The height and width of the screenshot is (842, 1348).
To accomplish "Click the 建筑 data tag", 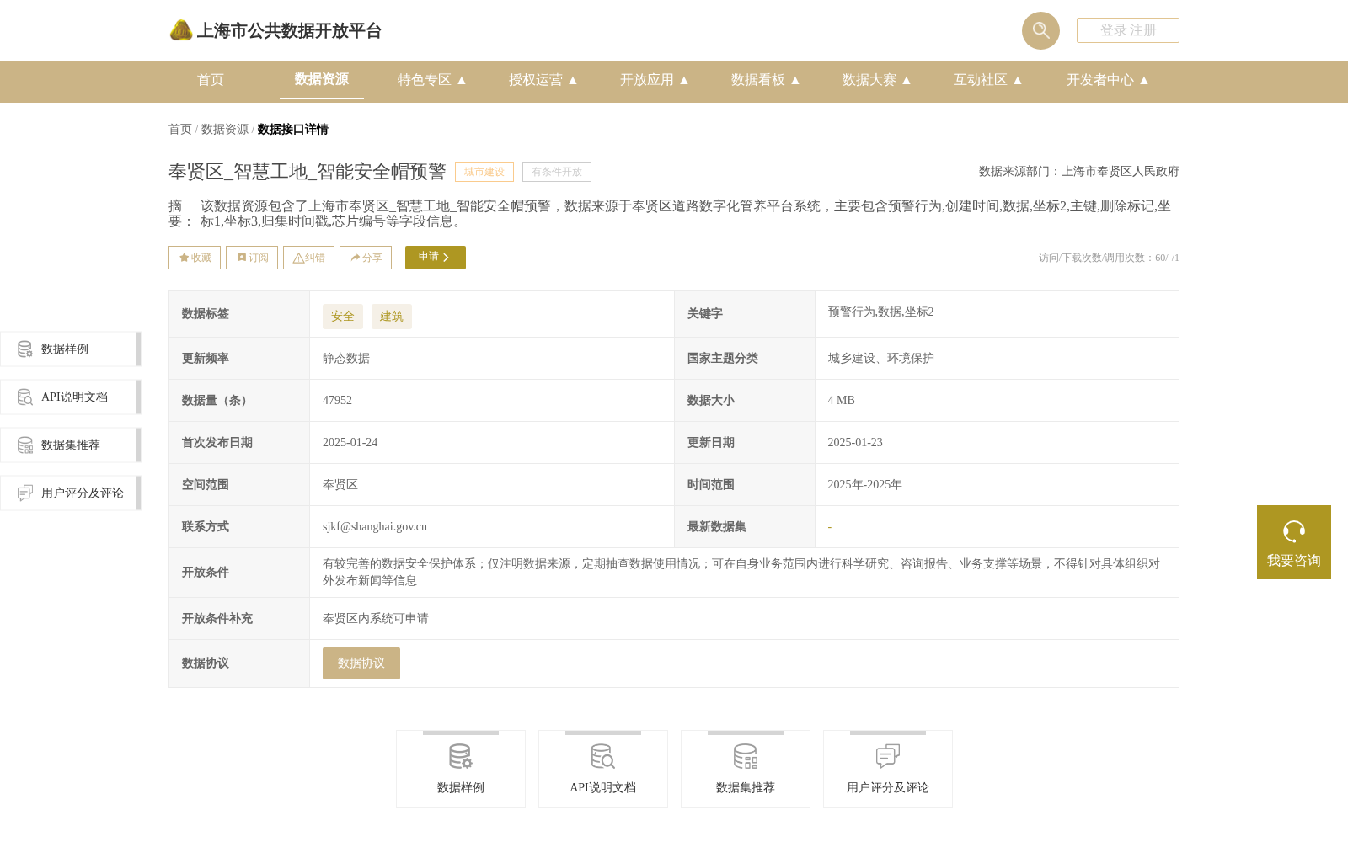I will coord(392,317).
